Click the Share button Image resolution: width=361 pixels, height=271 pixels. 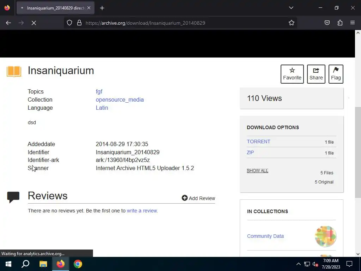pos(316,74)
